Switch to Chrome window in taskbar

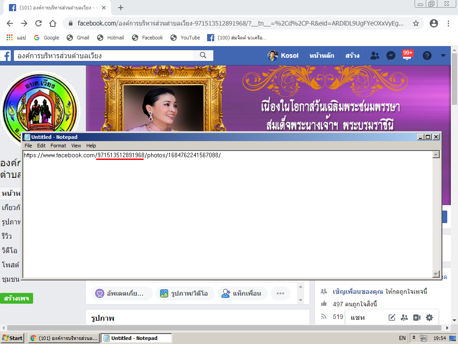click(64, 338)
